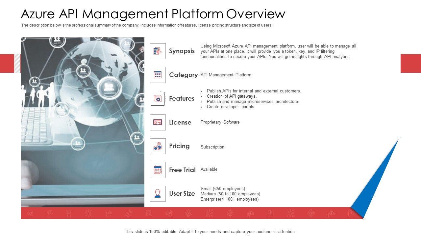Select the slide title Azure API Management

point(153,14)
